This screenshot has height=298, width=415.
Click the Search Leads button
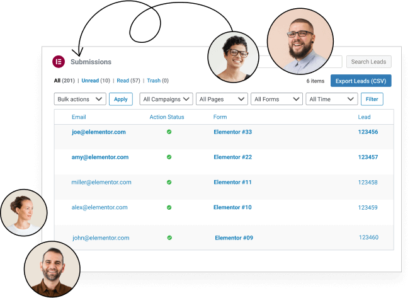click(368, 62)
